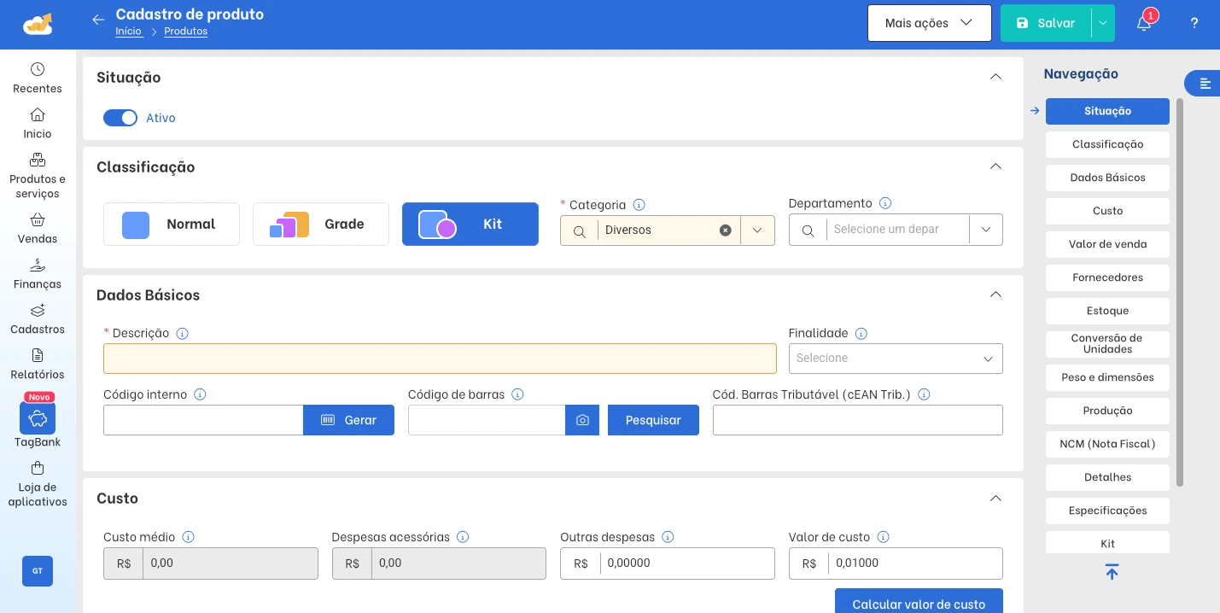Click the Pesquisar button
Screen dimensions: 1220x613
653,420
